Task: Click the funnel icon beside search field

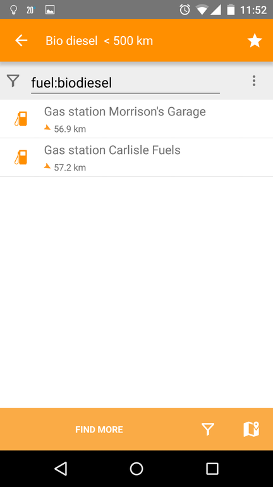Action: 13,81
